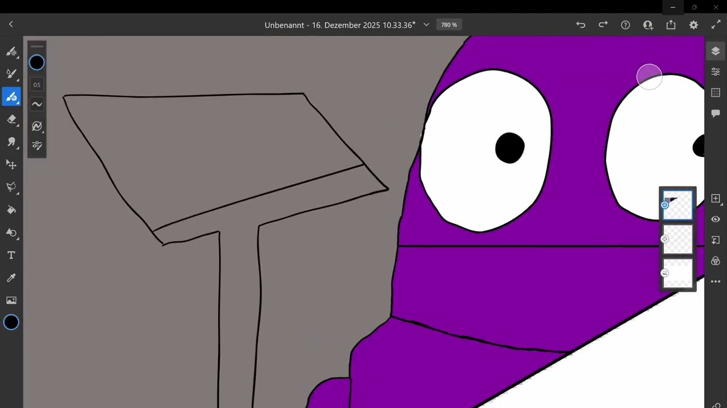Undo the last action
Viewport: 727px width, 408px height.
tap(580, 25)
